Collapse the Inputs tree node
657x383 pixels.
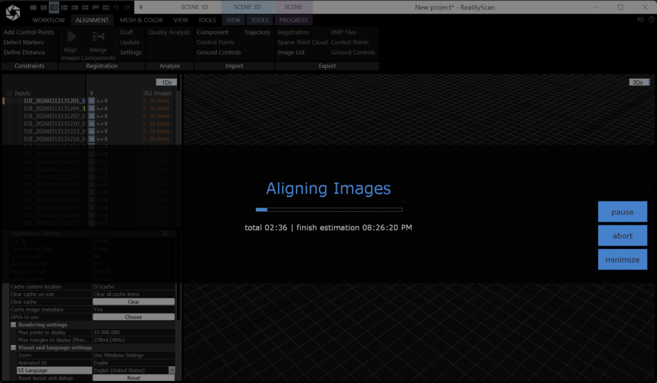tap(10, 93)
